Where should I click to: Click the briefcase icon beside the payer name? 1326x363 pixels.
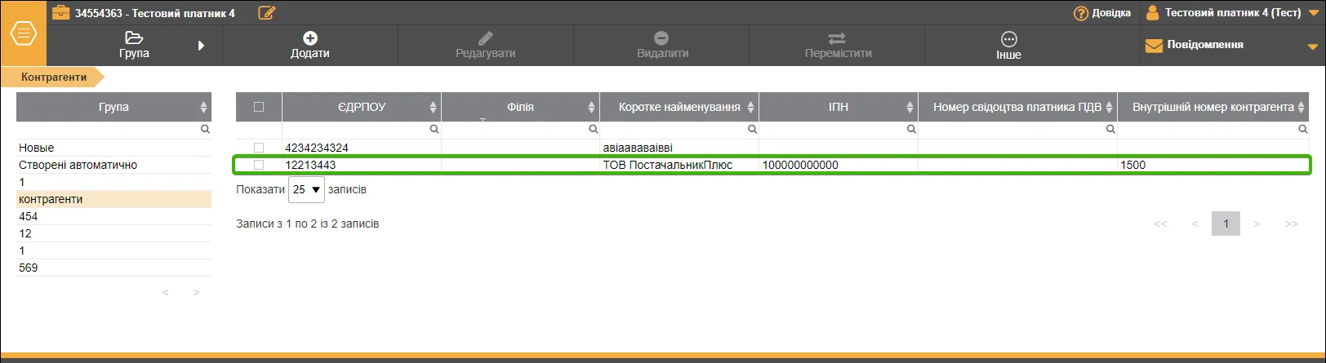(60, 12)
